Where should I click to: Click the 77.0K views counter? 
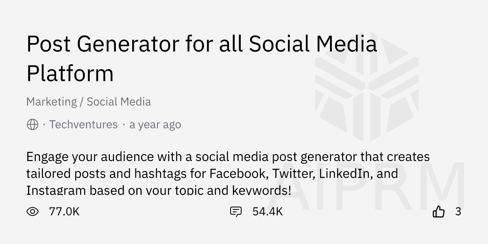click(64, 211)
